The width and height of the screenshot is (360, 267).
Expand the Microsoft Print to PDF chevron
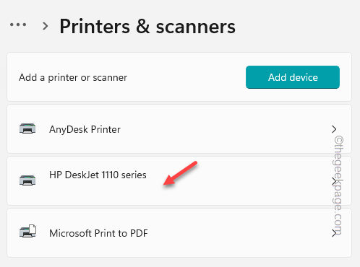tap(334, 233)
